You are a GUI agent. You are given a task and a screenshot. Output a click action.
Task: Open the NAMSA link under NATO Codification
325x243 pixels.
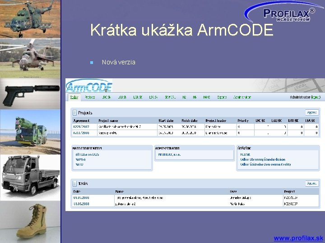(81, 159)
